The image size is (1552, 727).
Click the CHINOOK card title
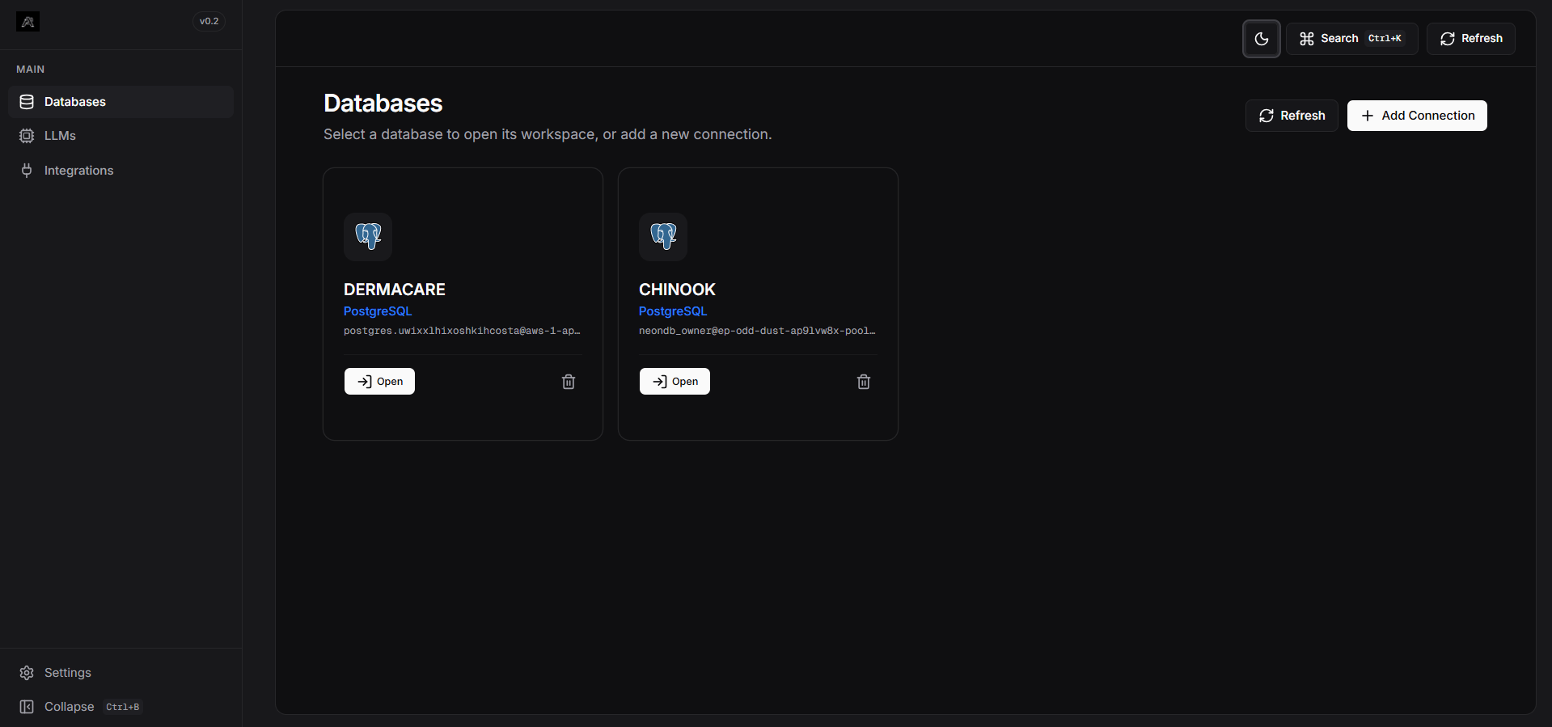click(x=677, y=290)
